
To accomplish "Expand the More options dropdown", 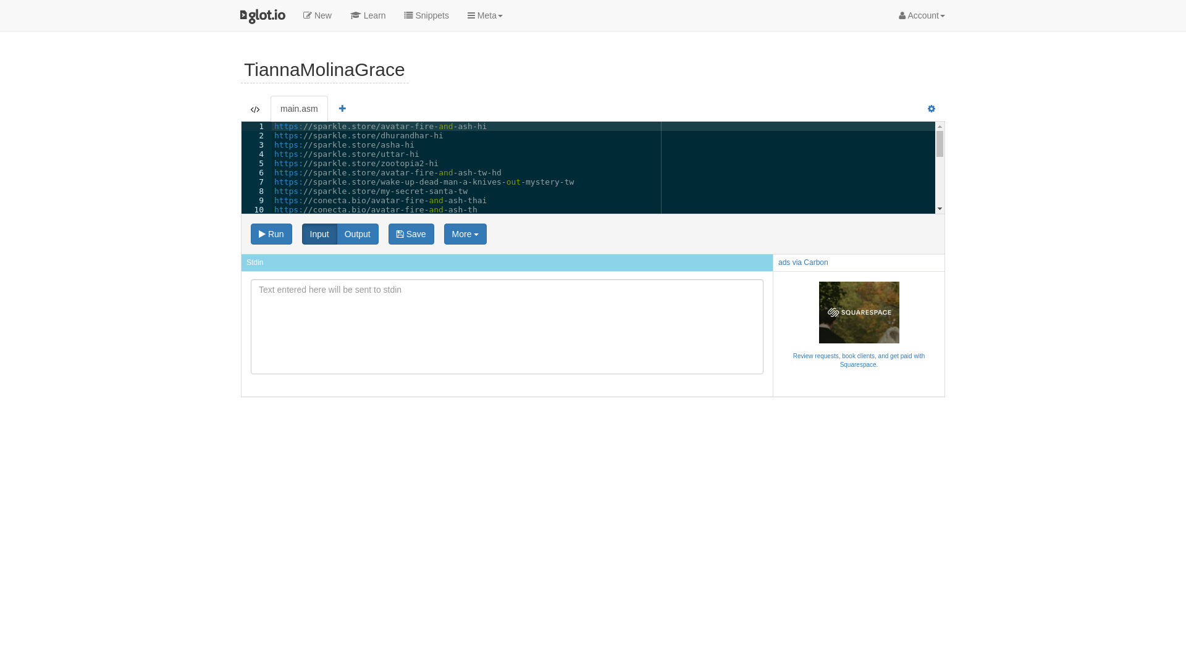I will coord(465,234).
